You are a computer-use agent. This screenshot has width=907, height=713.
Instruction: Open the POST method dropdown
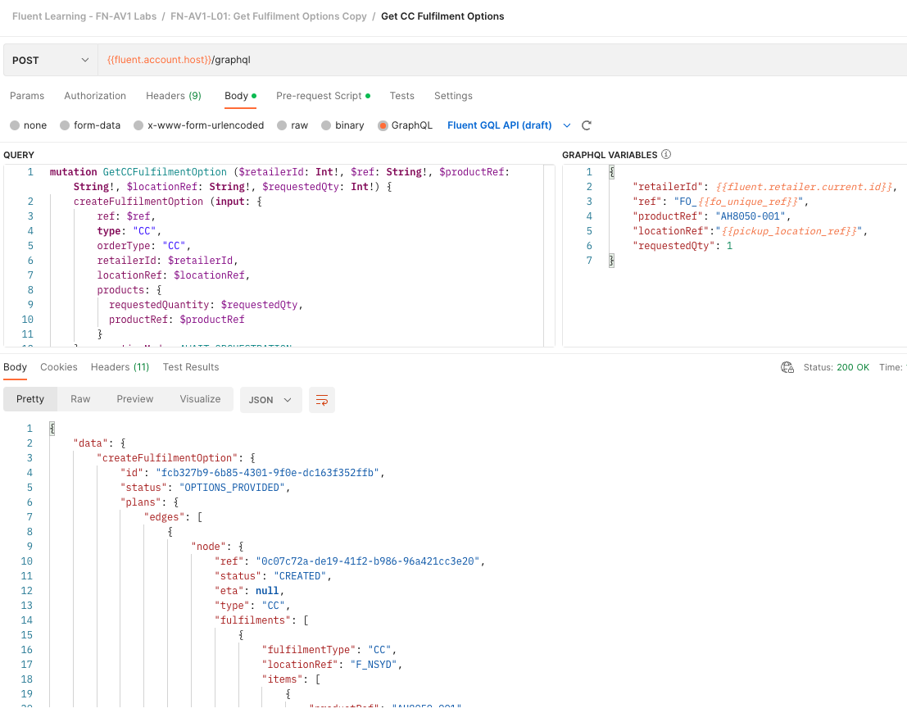(50, 60)
